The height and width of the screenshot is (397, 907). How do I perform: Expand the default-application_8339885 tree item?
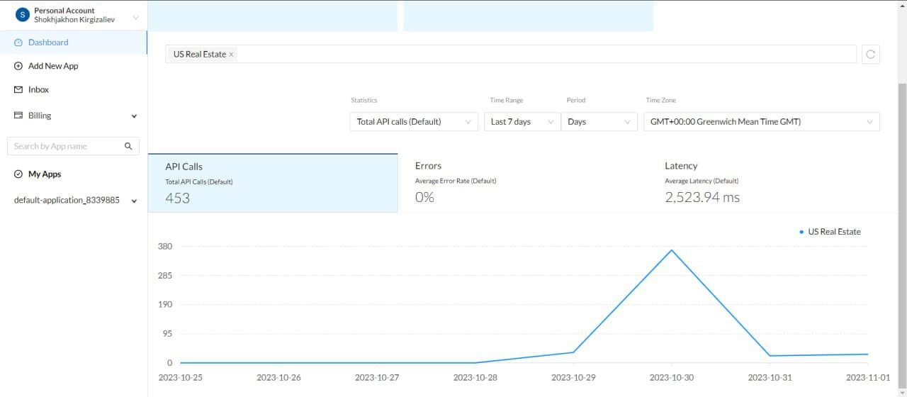[134, 201]
